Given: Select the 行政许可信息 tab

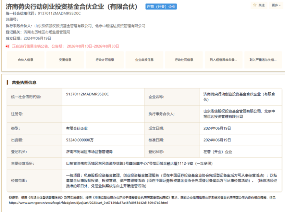Looking at the screenshot, I should (105, 60).
